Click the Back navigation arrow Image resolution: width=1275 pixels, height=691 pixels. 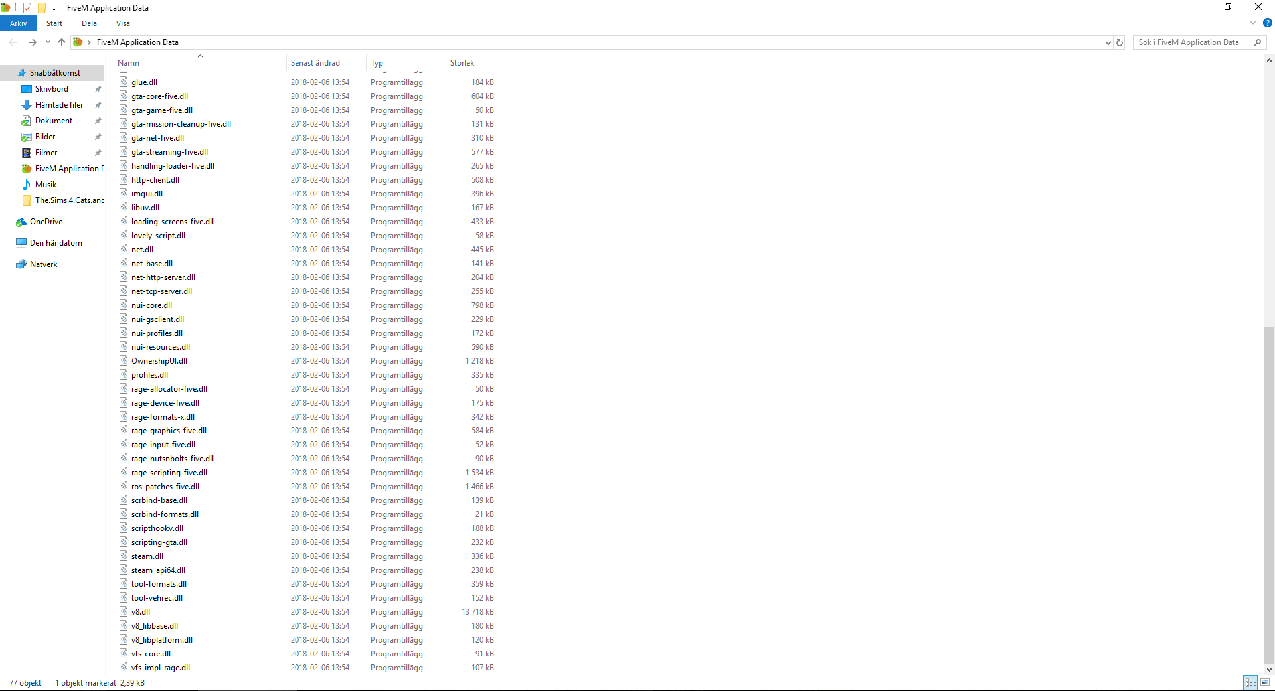[13, 42]
